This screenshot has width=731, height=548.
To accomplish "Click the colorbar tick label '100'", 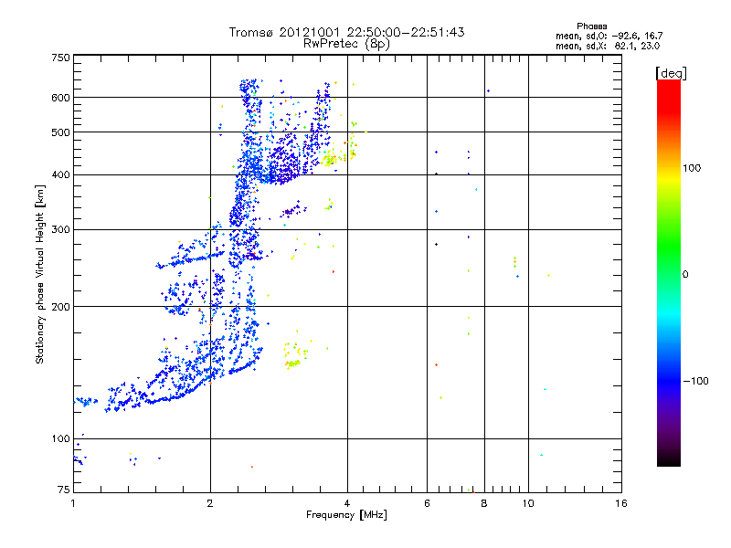I will click(692, 168).
